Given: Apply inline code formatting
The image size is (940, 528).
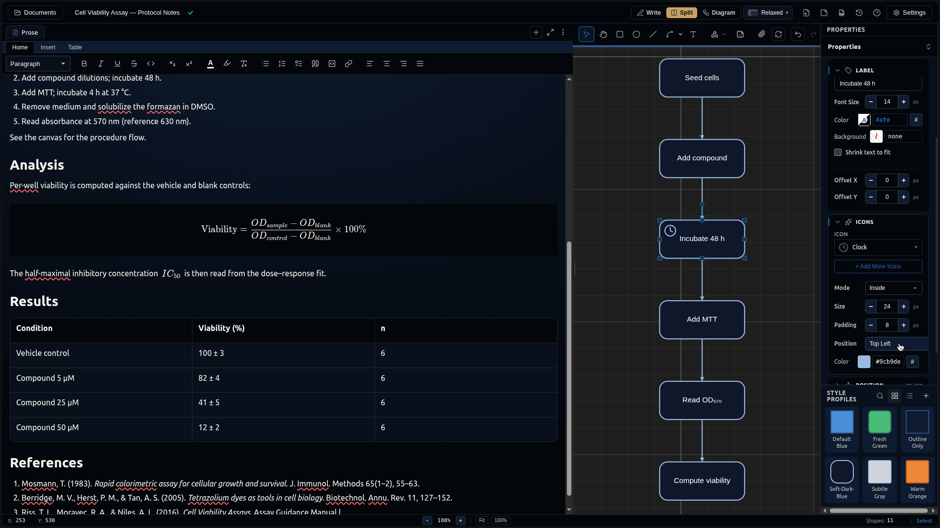Looking at the screenshot, I should 151,64.
